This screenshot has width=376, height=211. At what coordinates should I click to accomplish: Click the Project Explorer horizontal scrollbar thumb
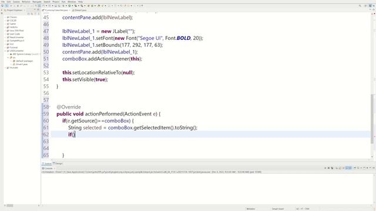point(9,206)
